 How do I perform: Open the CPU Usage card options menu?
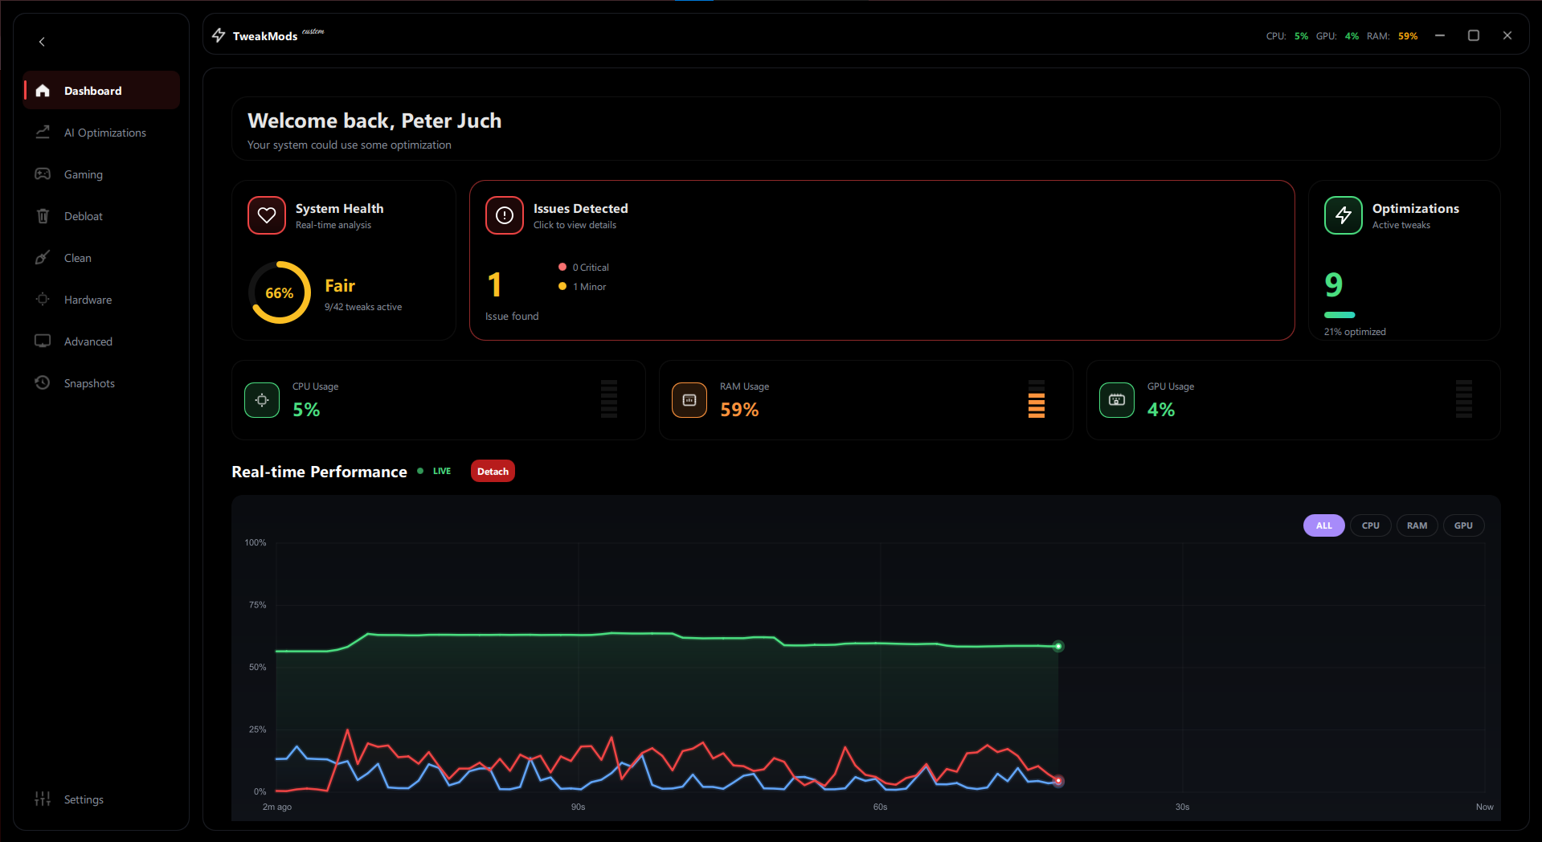(x=608, y=399)
